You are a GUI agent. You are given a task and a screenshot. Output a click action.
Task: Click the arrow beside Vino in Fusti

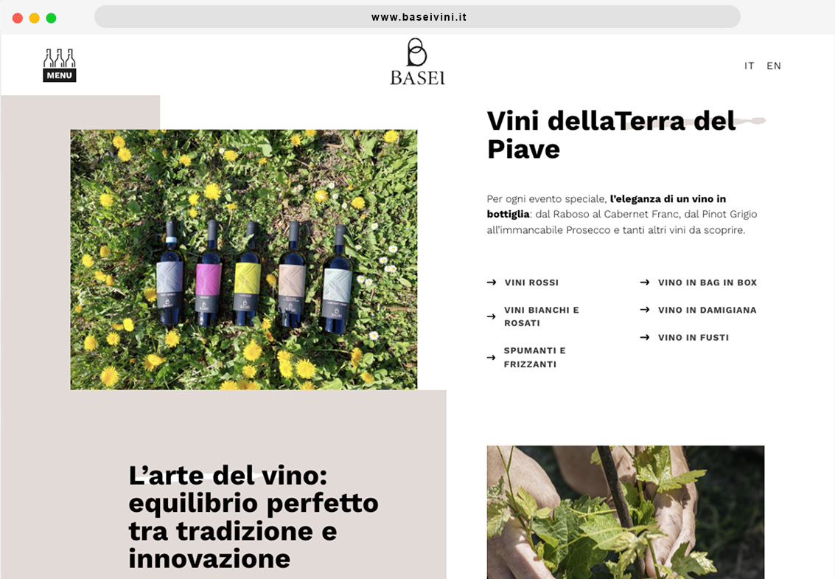point(645,337)
